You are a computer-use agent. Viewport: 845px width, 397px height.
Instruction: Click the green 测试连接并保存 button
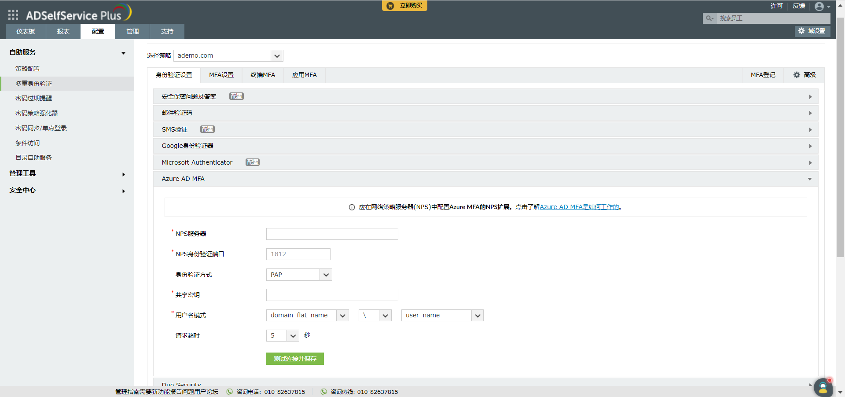(295, 359)
